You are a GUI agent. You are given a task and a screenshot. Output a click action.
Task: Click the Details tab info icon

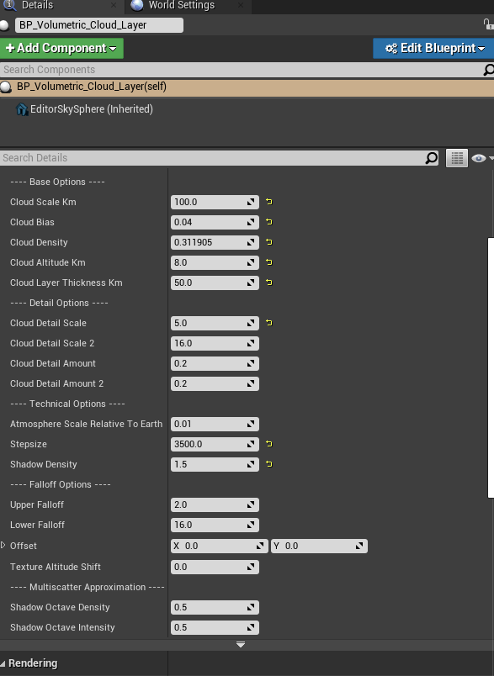point(9,5)
